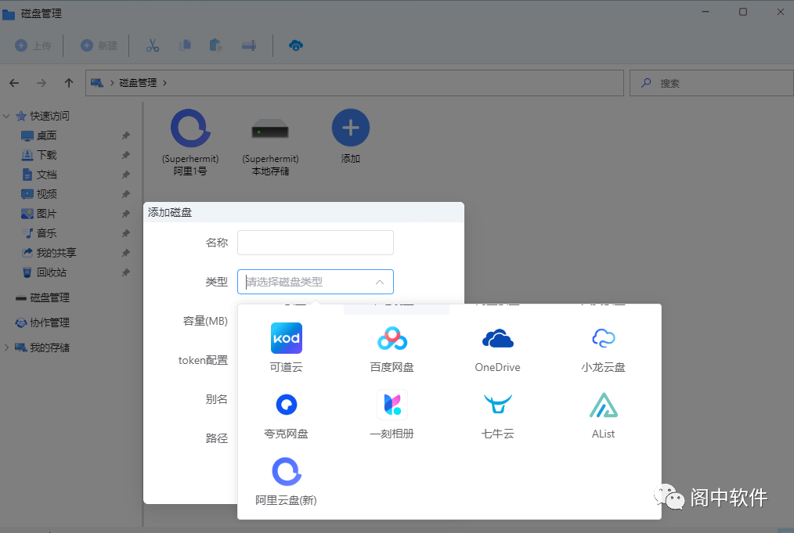Unpin 下载 using its pin icon
The height and width of the screenshot is (533, 794).
[x=125, y=155]
